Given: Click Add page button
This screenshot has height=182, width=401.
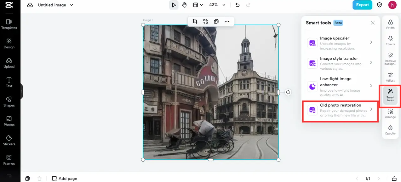Looking at the screenshot, I should 65,179.
